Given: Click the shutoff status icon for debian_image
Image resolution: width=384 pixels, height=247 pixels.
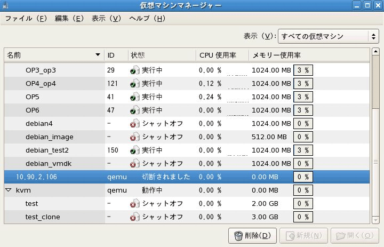Looking at the screenshot, I should click(x=135, y=137).
